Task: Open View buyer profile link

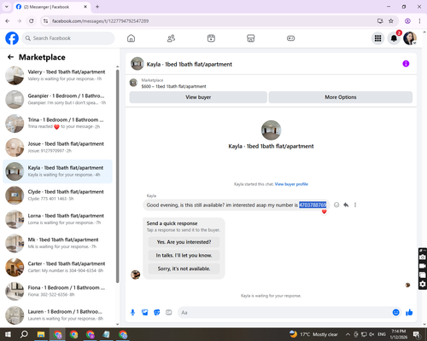Action: tap(291, 184)
